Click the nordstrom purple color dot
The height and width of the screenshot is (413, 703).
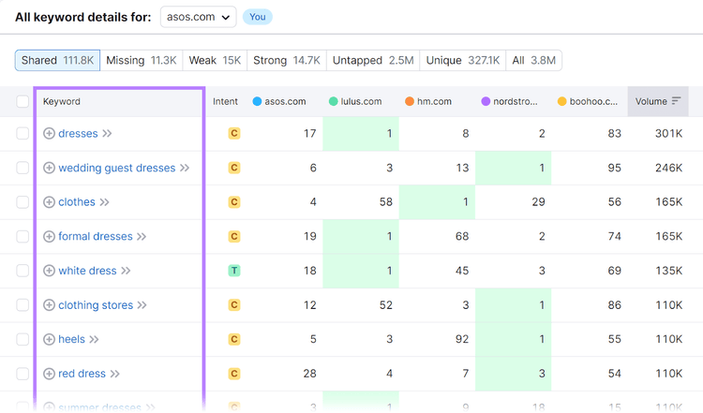pos(486,101)
